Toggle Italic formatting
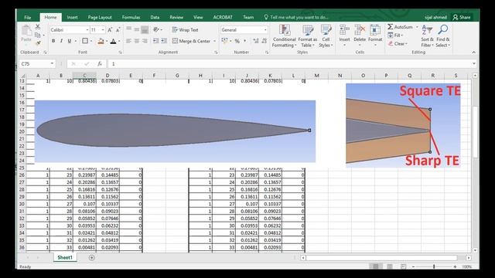 coord(61,41)
